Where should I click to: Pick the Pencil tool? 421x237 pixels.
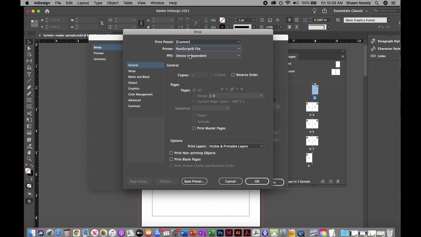point(29,94)
